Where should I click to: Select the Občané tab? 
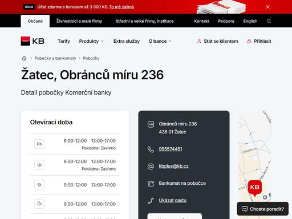35,21
